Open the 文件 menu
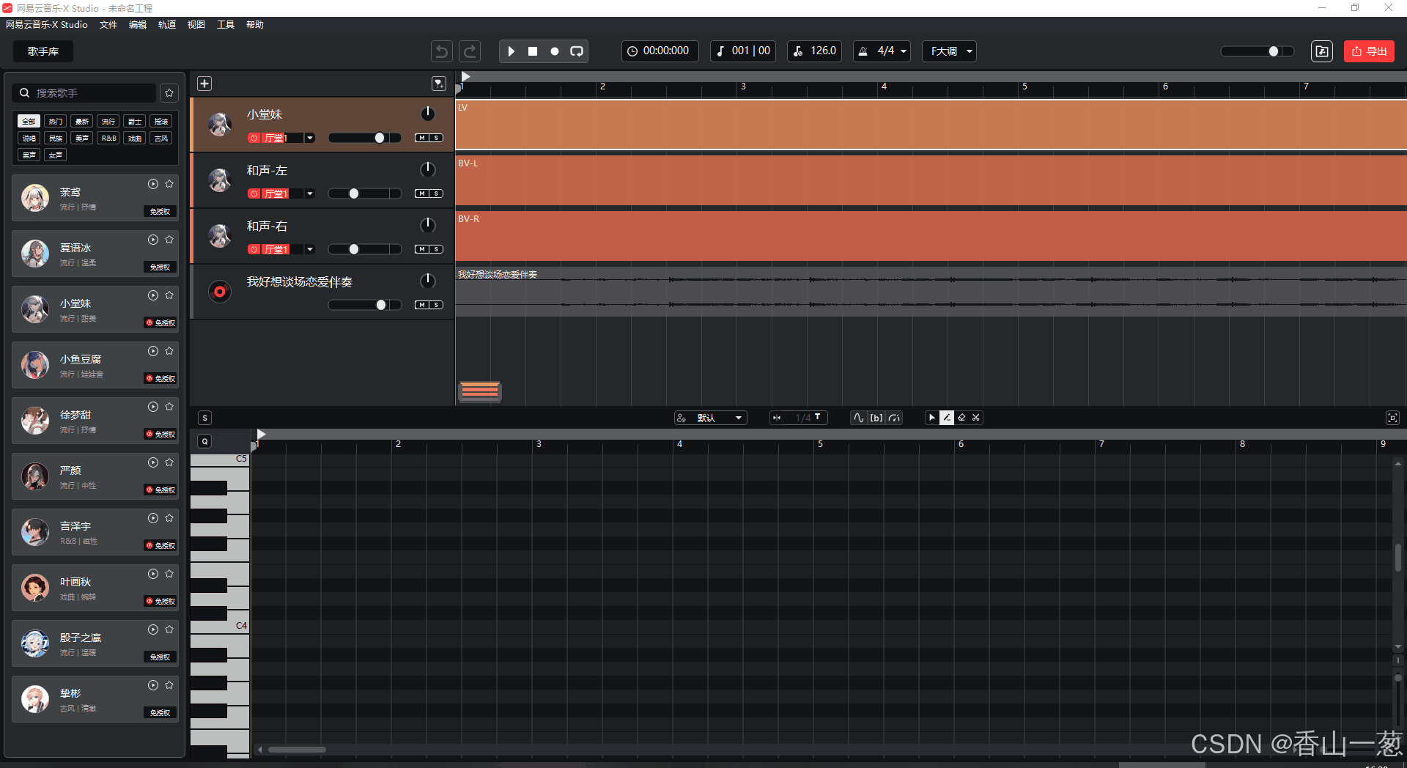 pos(108,25)
